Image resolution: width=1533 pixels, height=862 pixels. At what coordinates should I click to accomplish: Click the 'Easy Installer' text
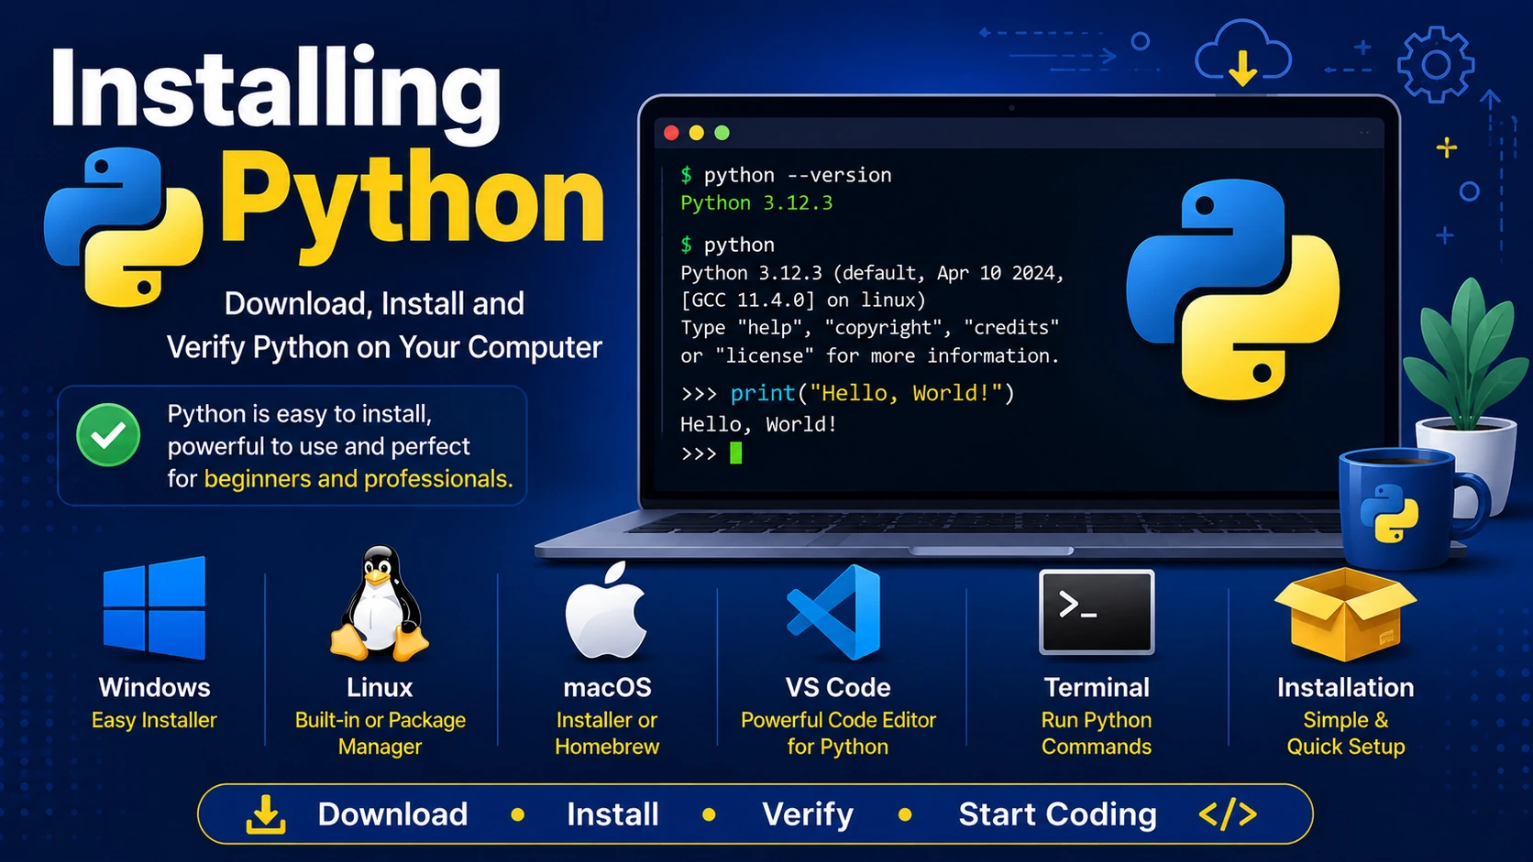[x=154, y=720]
